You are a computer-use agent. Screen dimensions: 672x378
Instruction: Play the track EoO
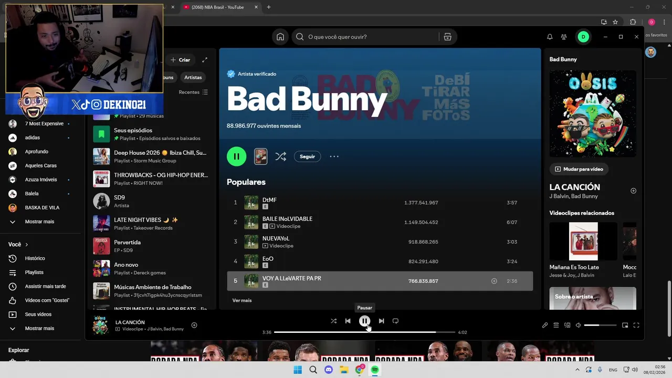click(380, 261)
